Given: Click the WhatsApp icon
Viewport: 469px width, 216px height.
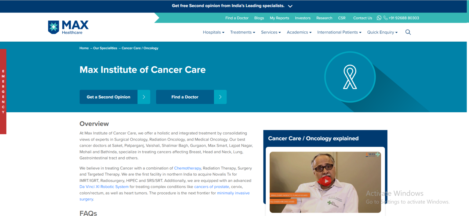Looking at the screenshot, I should tap(379, 18).
